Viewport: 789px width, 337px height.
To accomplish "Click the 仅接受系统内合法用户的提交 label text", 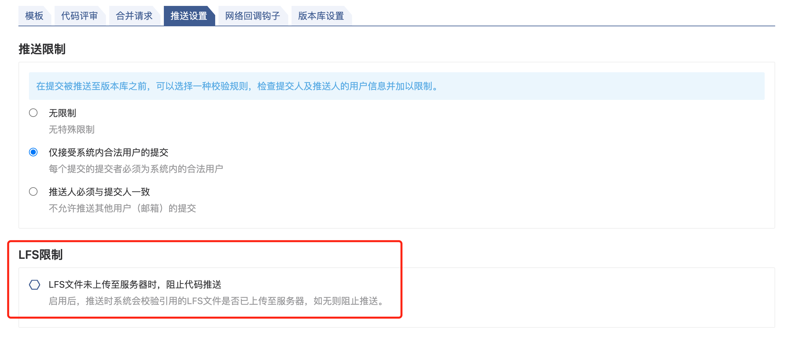I will tap(109, 153).
